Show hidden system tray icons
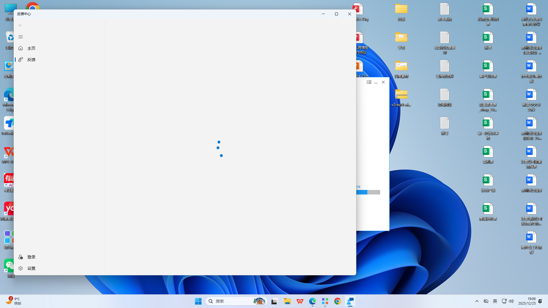The height and width of the screenshot is (308, 548). coord(477,301)
